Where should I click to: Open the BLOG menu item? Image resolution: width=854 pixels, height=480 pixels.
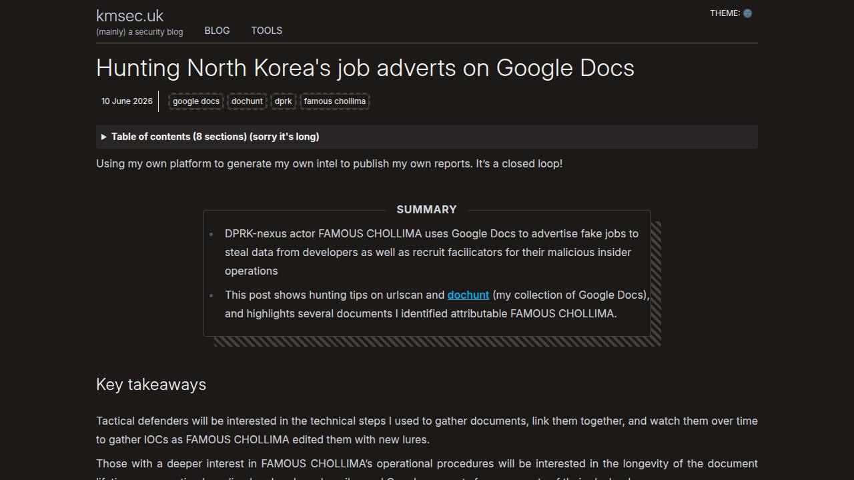tap(217, 31)
